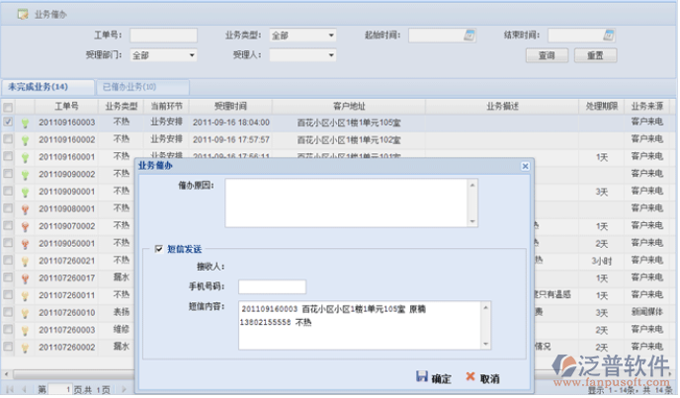Close the 业务催办 dialog
Screen dimensions: 680x398
click(525, 167)
